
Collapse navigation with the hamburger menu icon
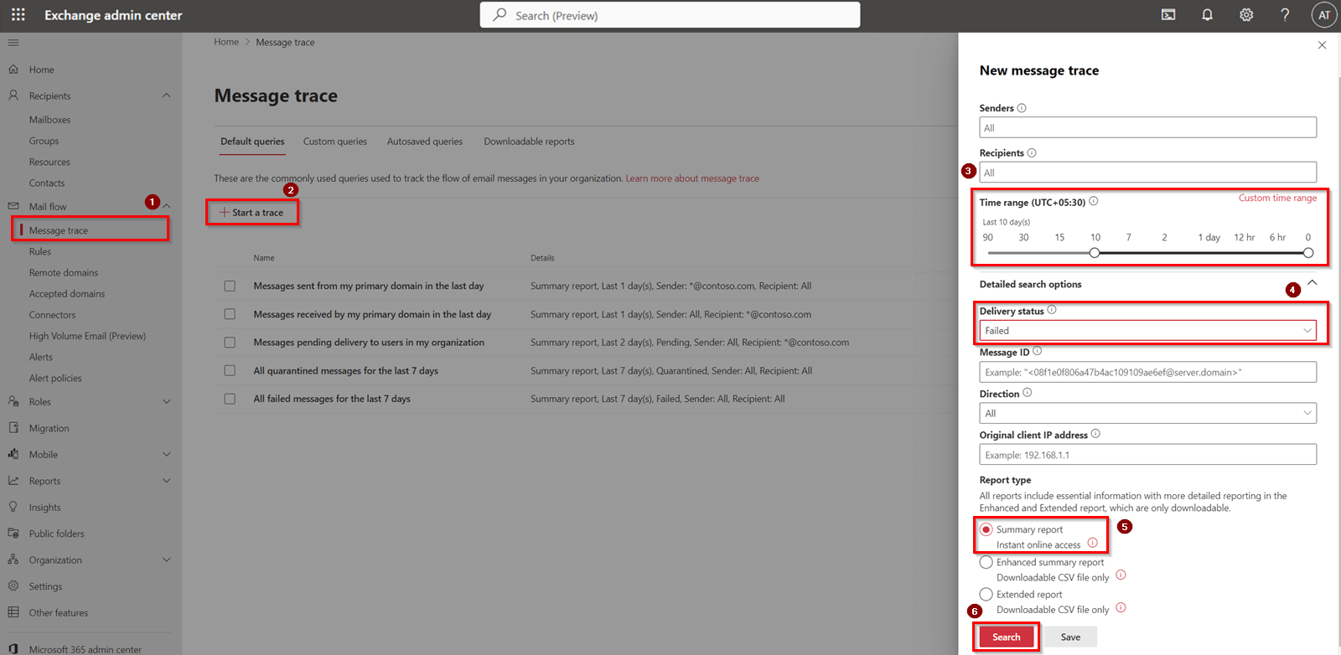13,42
